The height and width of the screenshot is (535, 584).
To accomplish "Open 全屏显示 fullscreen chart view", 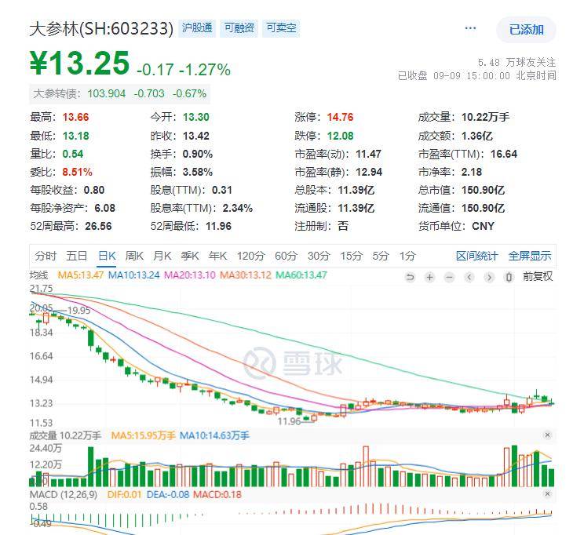I will click(x=530, y=257).
